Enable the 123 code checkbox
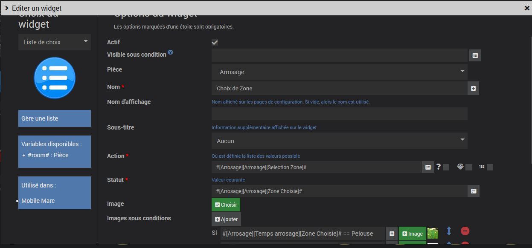 (x=490, y=167)
